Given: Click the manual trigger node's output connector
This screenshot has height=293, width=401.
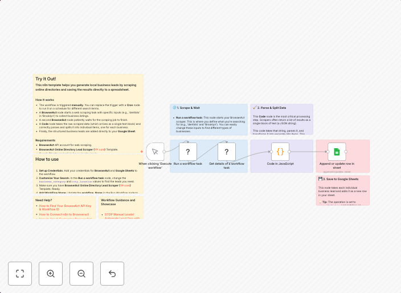Looking at the screenshot, I should (165, 152).
